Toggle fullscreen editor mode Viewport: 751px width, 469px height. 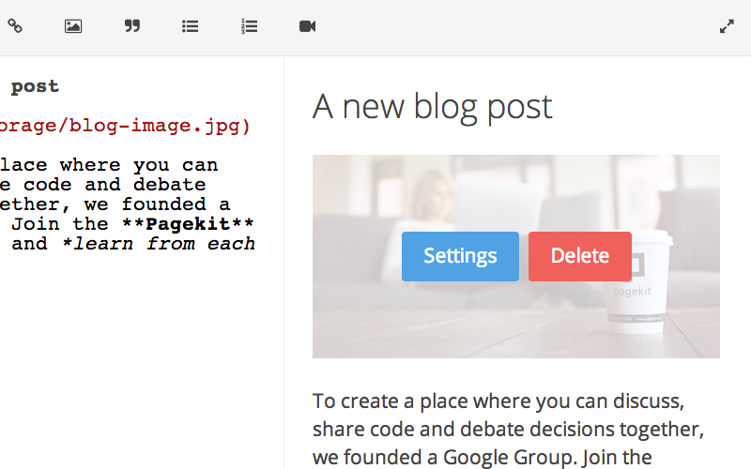coord(727,26)
